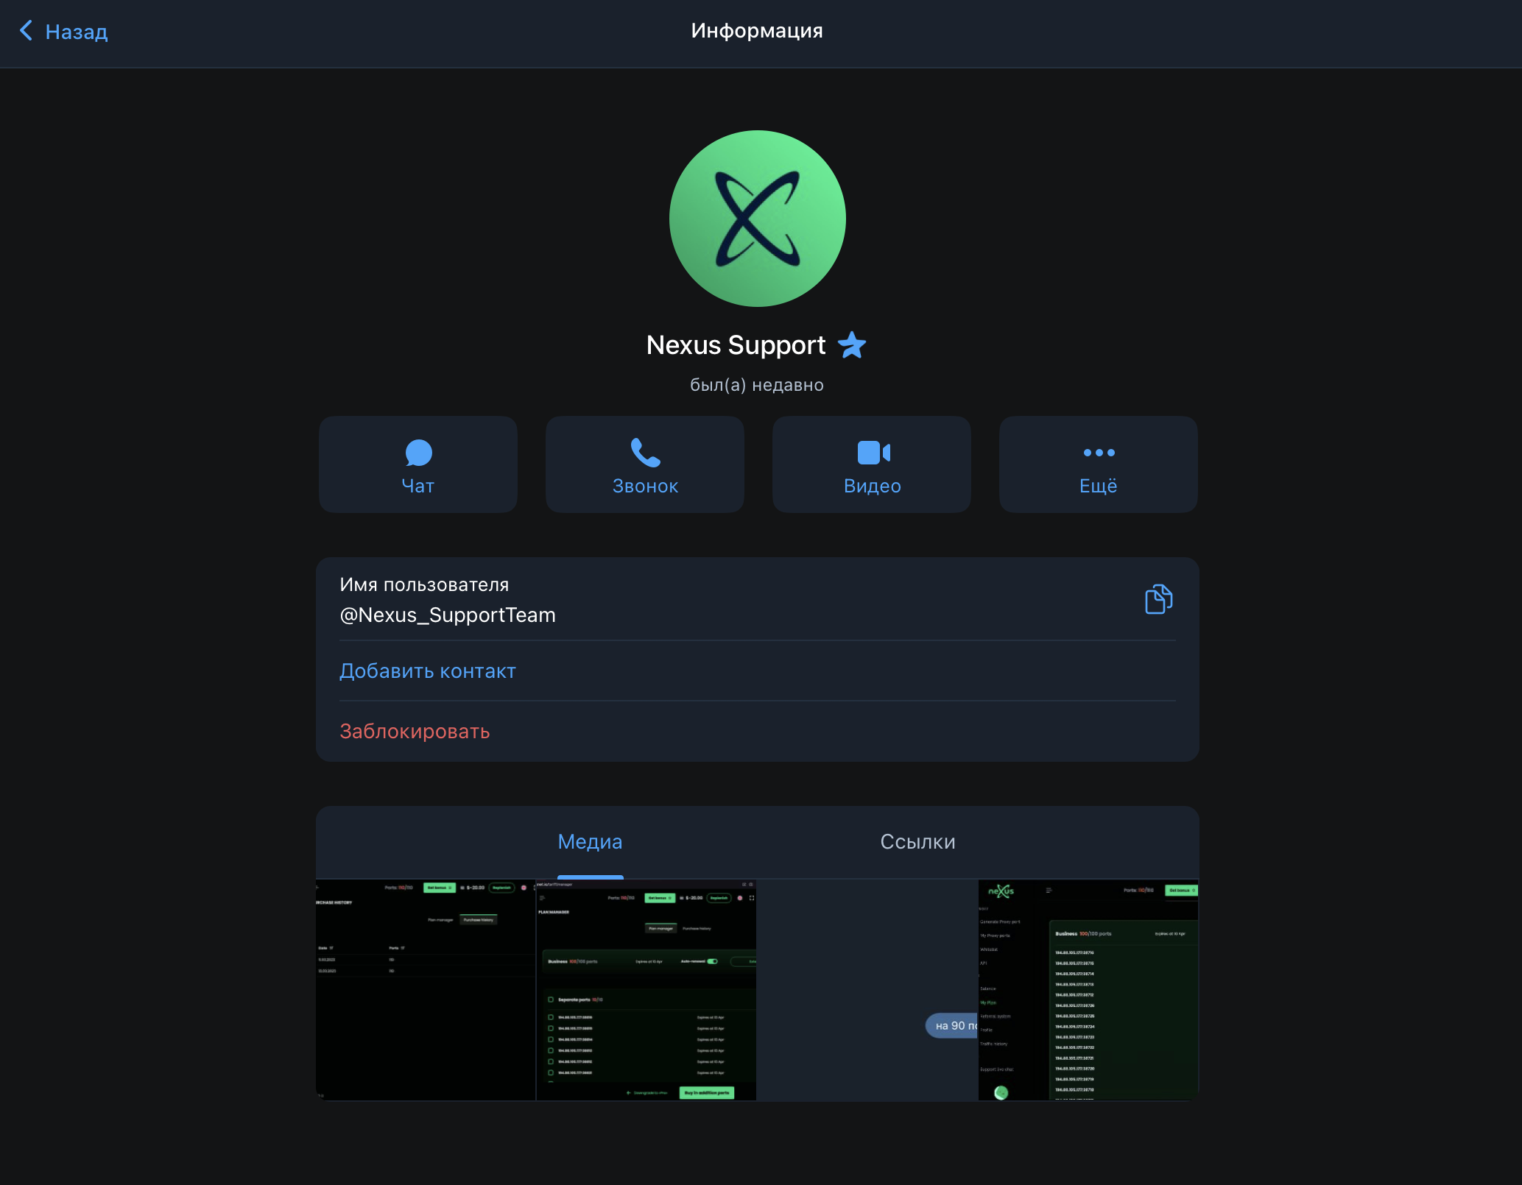Go back with the Назад label

pos(77,32)
